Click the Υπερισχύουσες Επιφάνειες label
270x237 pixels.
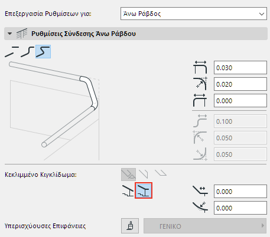[45, 226]
